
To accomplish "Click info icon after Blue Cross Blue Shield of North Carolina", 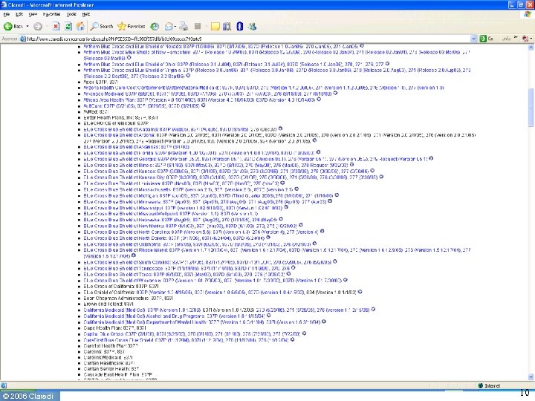I will 322,231.
